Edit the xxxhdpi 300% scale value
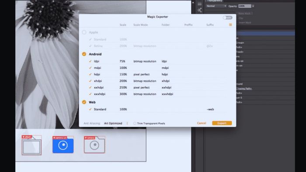 pos(123,94)
